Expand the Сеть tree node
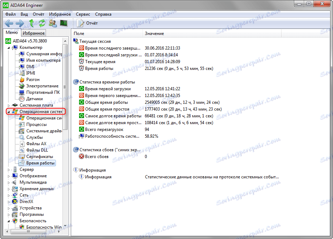This screenshot has width=333, height=239. click(9, 195)
